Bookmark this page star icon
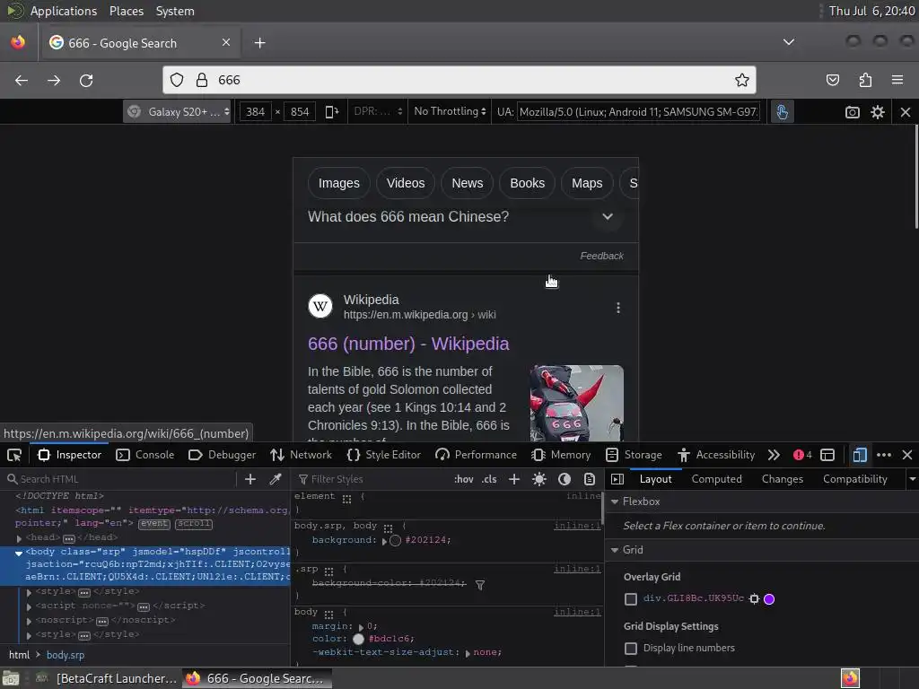Image resolution: width=919 pixels, height=689 pixels. point(742,80)
